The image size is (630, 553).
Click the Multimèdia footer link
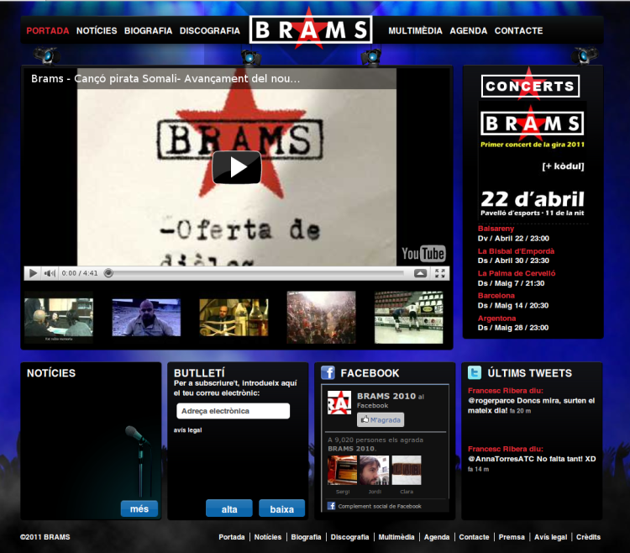click(396, 537)
